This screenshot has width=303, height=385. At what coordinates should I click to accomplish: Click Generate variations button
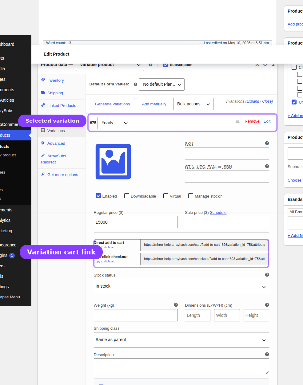coord(112,104)
